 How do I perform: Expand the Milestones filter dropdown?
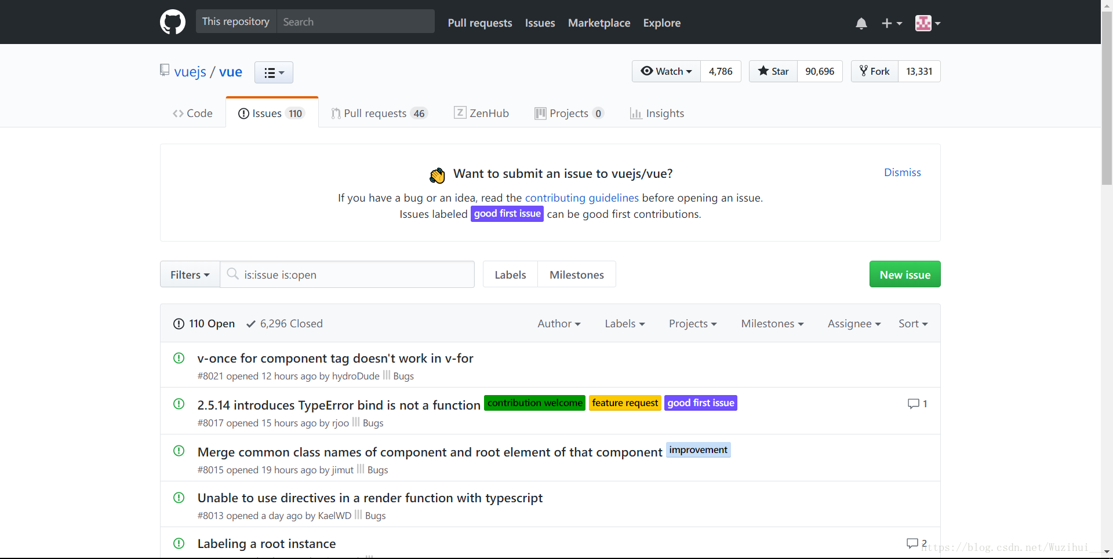click(772, 323)
